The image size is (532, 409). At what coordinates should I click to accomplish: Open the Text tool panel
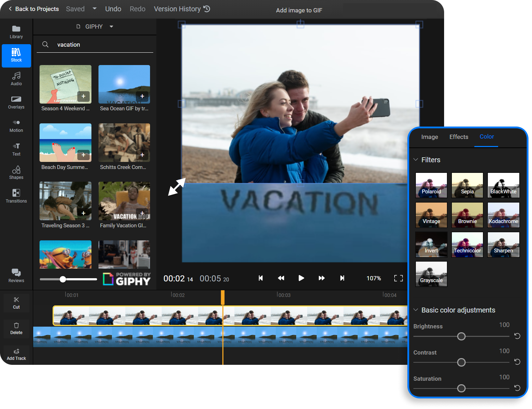point(16,149)
